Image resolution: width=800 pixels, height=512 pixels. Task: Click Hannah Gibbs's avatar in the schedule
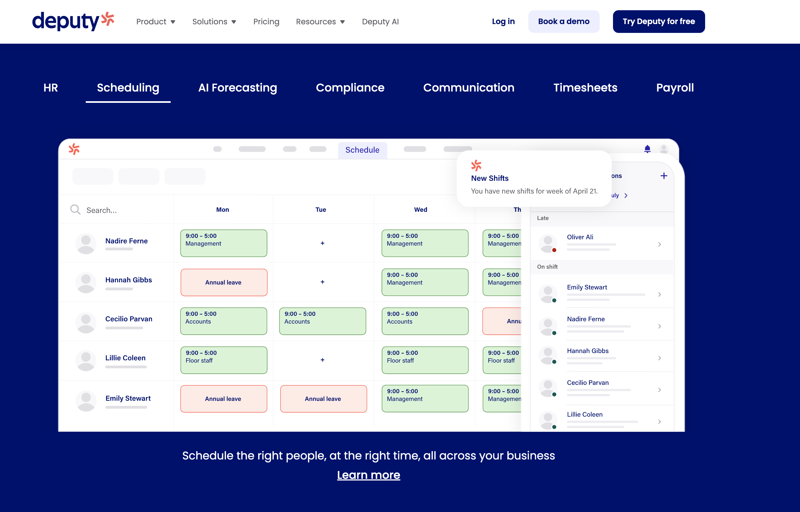86,283
